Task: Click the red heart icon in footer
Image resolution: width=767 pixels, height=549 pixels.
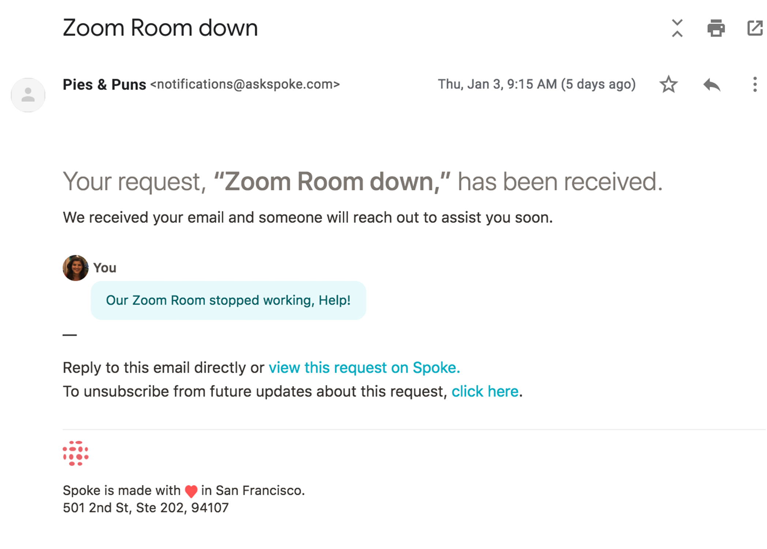Action: point(191,491)
